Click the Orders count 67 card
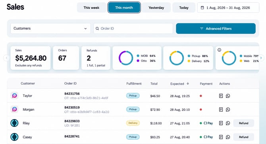266x144 pixels. coord(66,58)
